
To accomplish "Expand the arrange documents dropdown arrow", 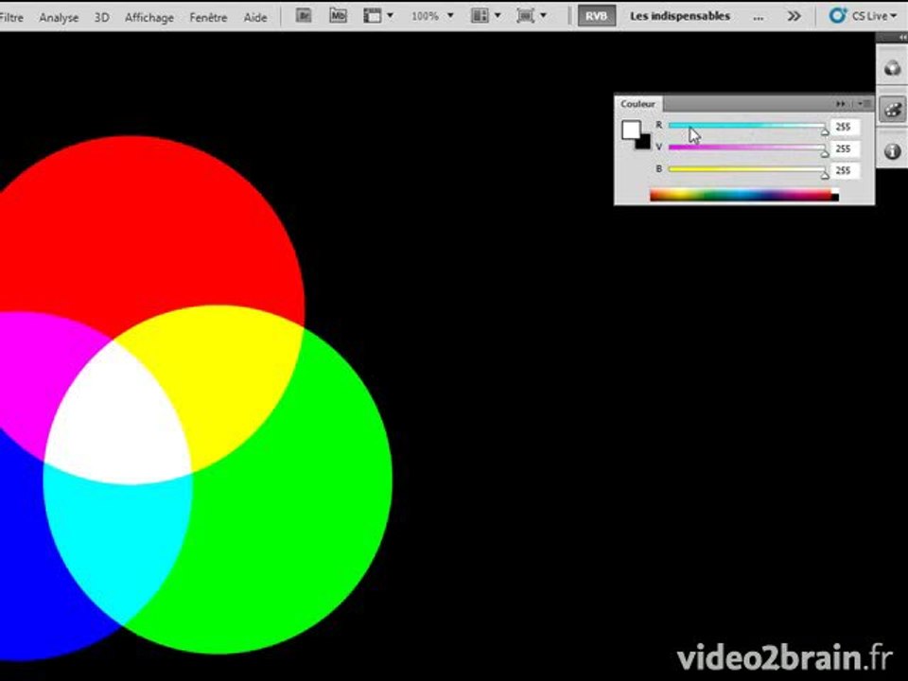I will 498,16.
